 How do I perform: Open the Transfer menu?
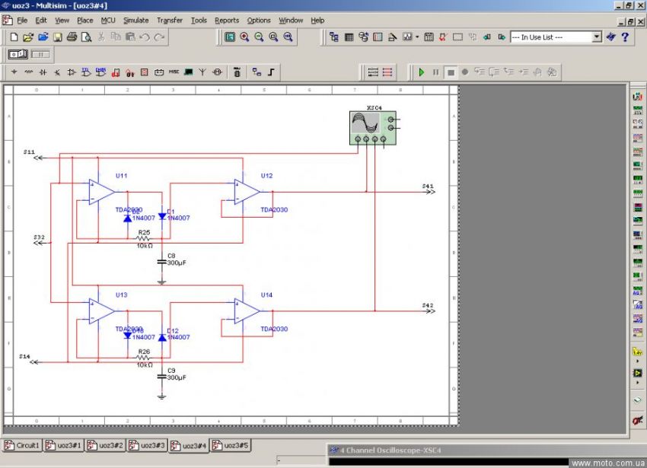point(169,21)
